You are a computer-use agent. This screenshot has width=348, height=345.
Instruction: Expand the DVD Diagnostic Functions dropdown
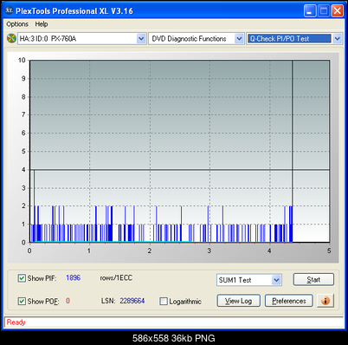[239, 38]
